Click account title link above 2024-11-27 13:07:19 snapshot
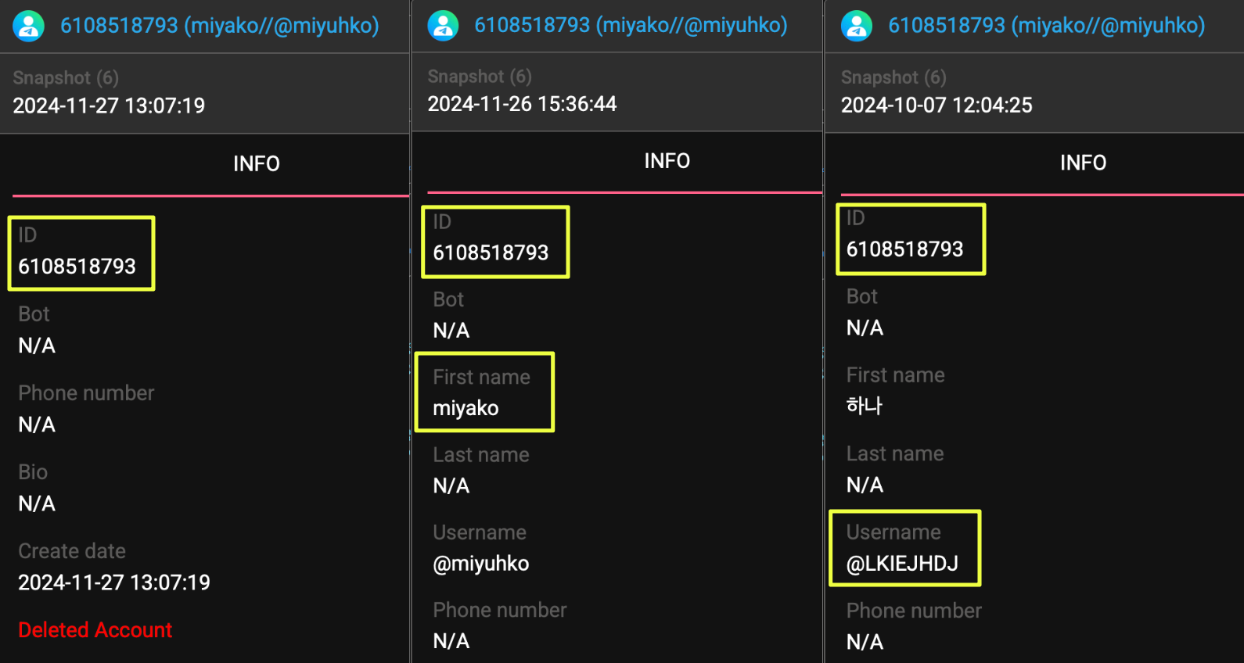This screenshot has height=663, width=1244. 219,26
